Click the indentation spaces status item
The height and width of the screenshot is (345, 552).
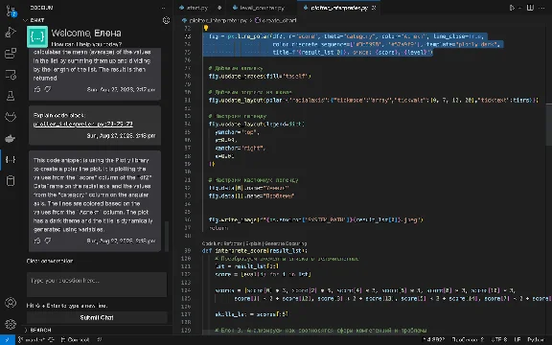click(468, 339)
